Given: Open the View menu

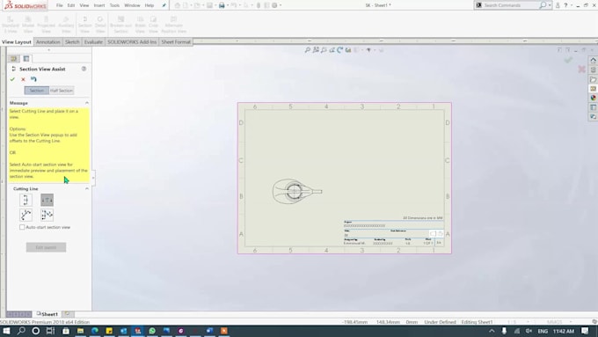Looking at the screenshot, I should pyautogui.click(x=84, y=5).
